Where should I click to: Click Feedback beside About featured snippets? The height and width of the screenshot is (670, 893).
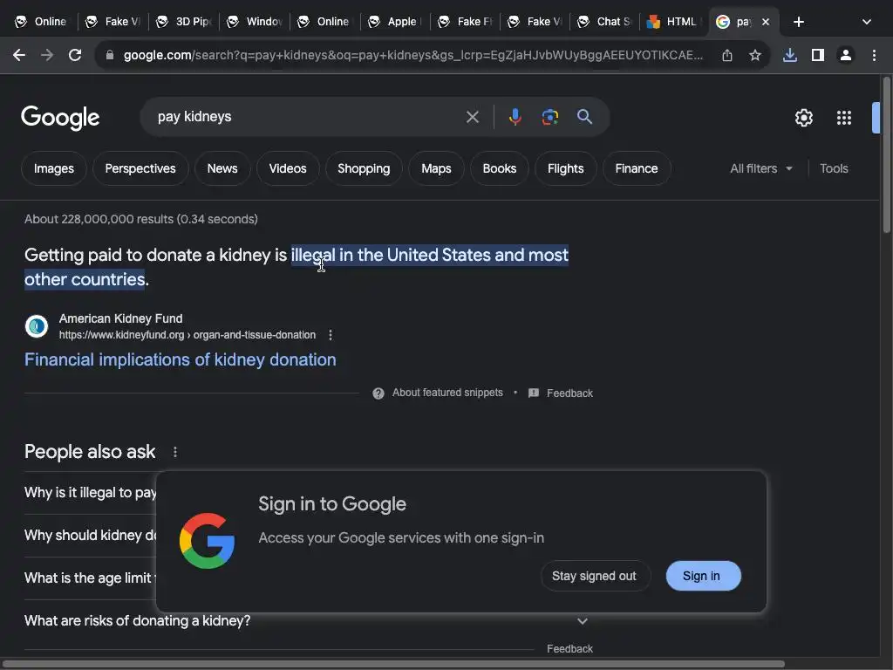[x=569, y=393]
